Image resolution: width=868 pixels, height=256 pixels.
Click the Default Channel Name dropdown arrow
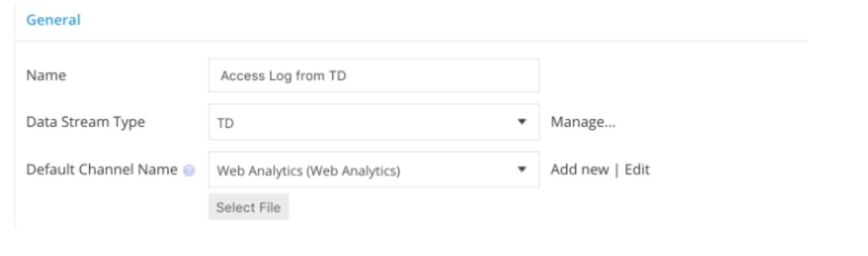coord(522,169)
